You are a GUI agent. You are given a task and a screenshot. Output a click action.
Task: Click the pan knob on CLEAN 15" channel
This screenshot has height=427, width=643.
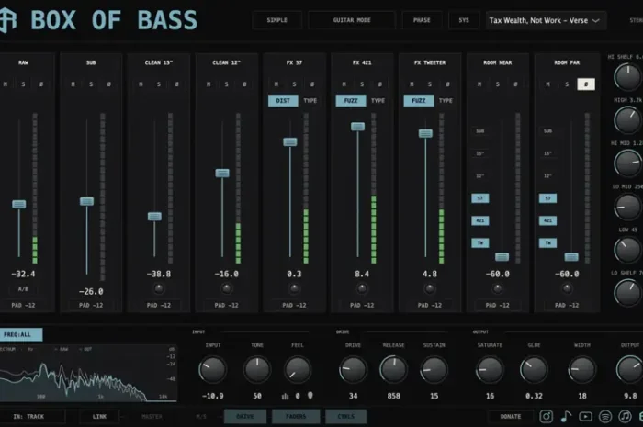[159, 289]
